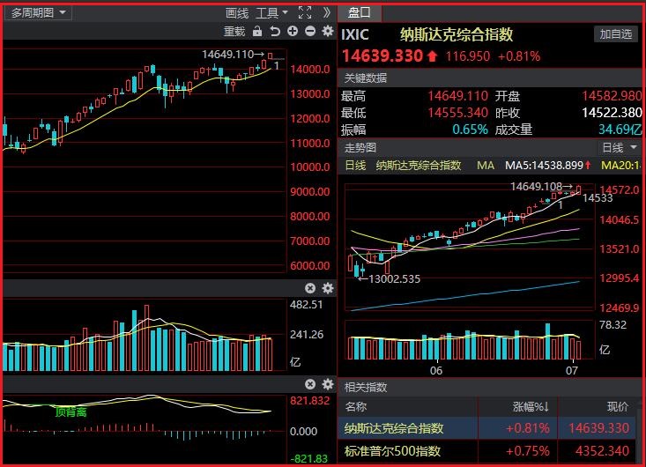Select the 画线 drawing option
This screenshot has width=646, height=467.
point(237,13)
